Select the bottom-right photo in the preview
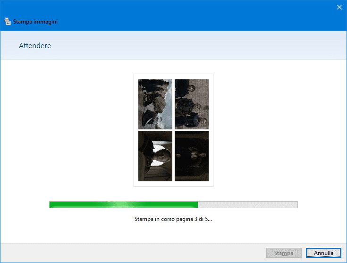The height and width of the screenshot is (263, 347). click(191, 156)
